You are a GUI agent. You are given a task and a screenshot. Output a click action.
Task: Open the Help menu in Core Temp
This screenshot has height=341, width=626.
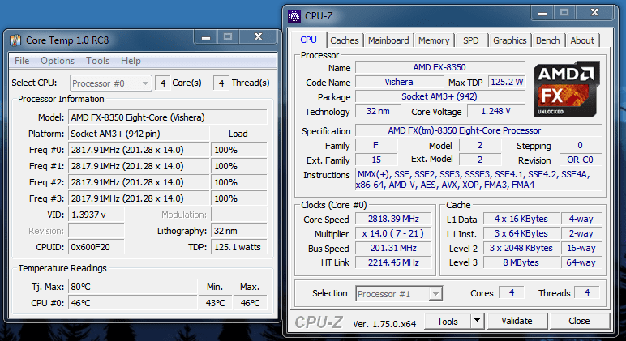pos(131,61)
